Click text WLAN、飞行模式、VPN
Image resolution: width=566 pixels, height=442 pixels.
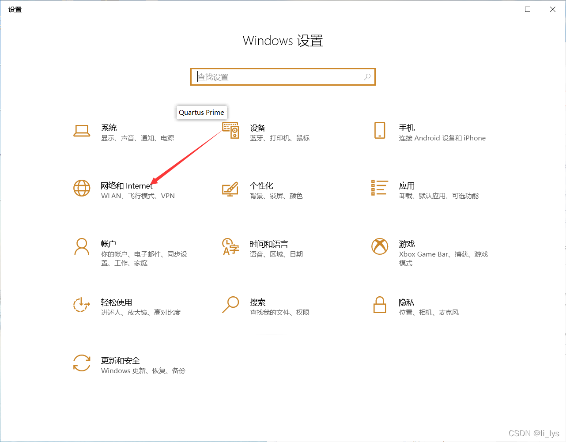(x=138, y=196)
